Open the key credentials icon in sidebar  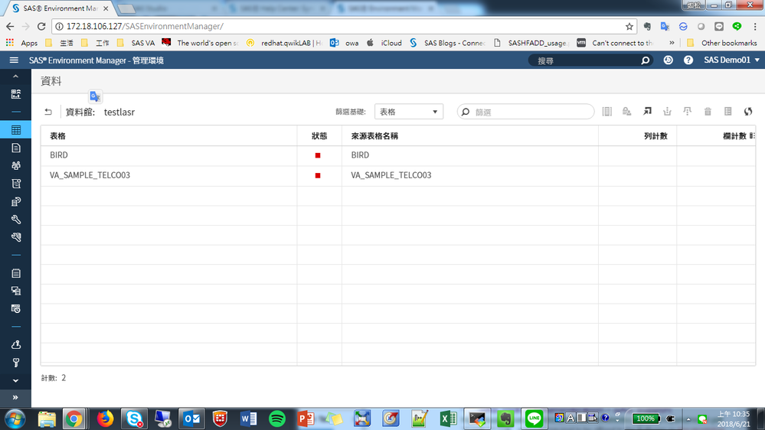(x=15, y=362)
